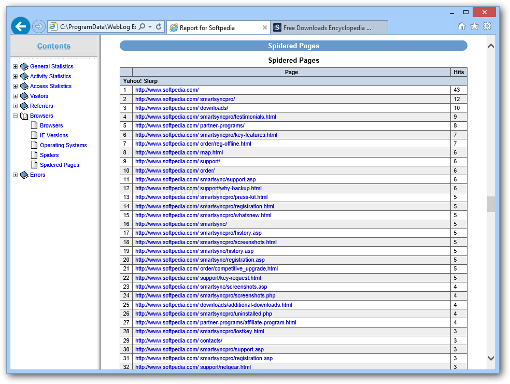This screenshot has height=384, width=510.
Task: Open the support/why-backup.html link
Action: click(x=199, y=188)
